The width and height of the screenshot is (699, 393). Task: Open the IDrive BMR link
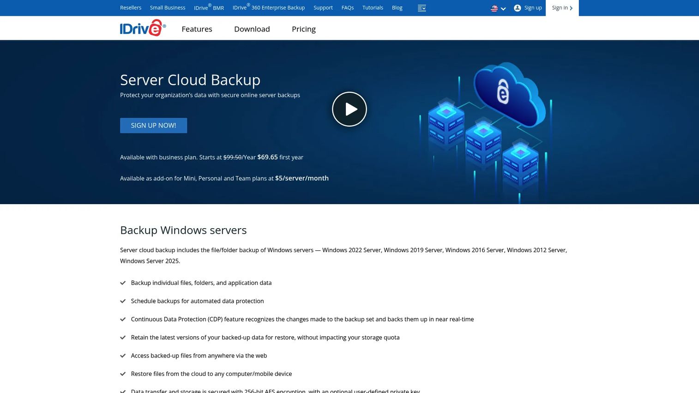(x=209, y=8)
